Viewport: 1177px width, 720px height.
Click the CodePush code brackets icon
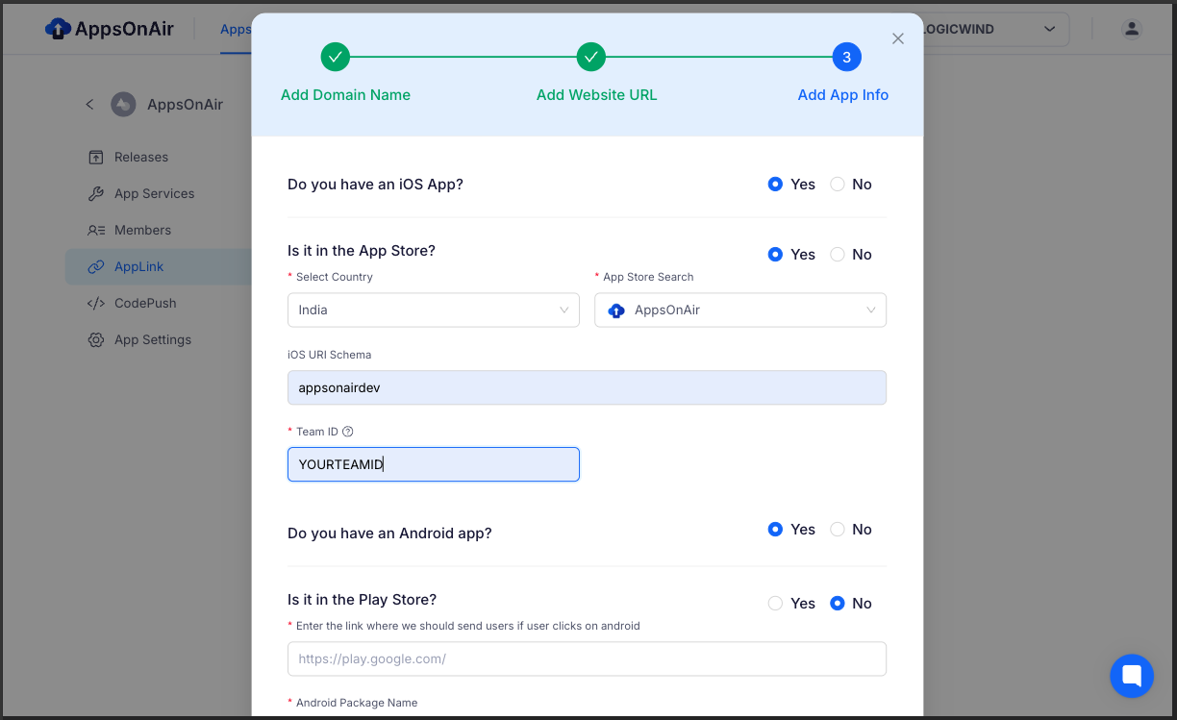(x=95, y=303)
